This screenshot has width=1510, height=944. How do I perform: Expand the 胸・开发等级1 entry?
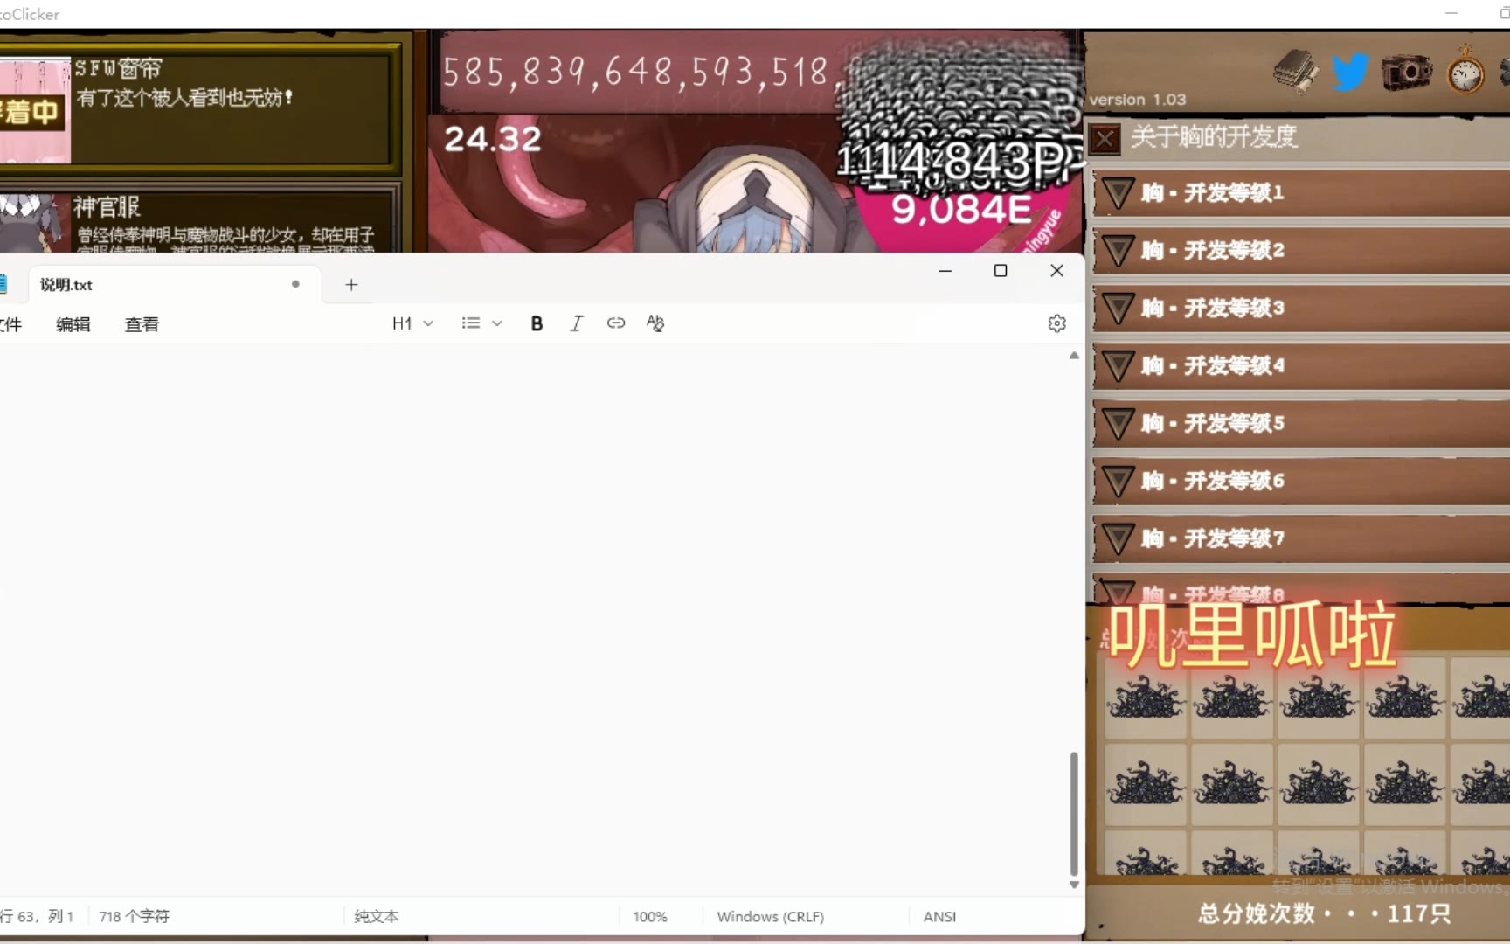pyautogui.click(x=1118, y=193)
